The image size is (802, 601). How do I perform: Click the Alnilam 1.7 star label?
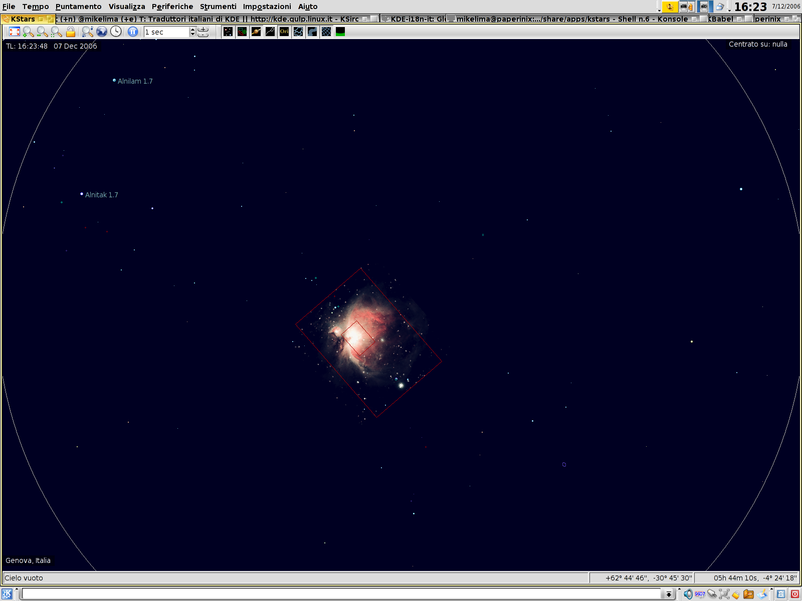click(x=135, y=81)
